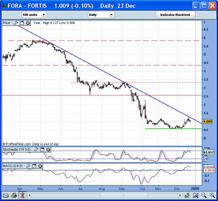This screenshot has height=201, width=218.
Task: Click the 2009 time axis label
Action: click(x=195, y=189)
